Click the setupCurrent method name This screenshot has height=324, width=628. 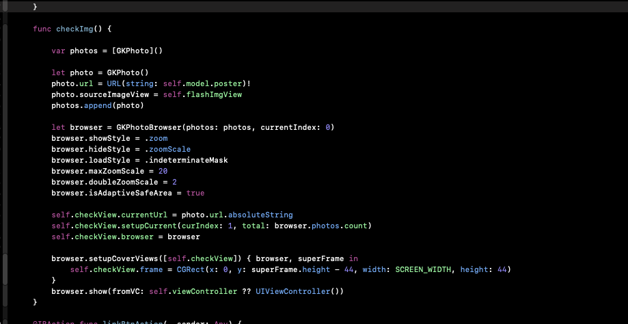tap(149, 226)
